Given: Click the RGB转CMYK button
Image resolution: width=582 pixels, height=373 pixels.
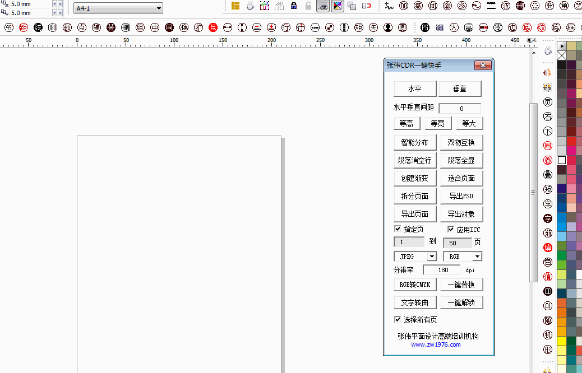Looking at the screenshot, I should coord(414,285).
